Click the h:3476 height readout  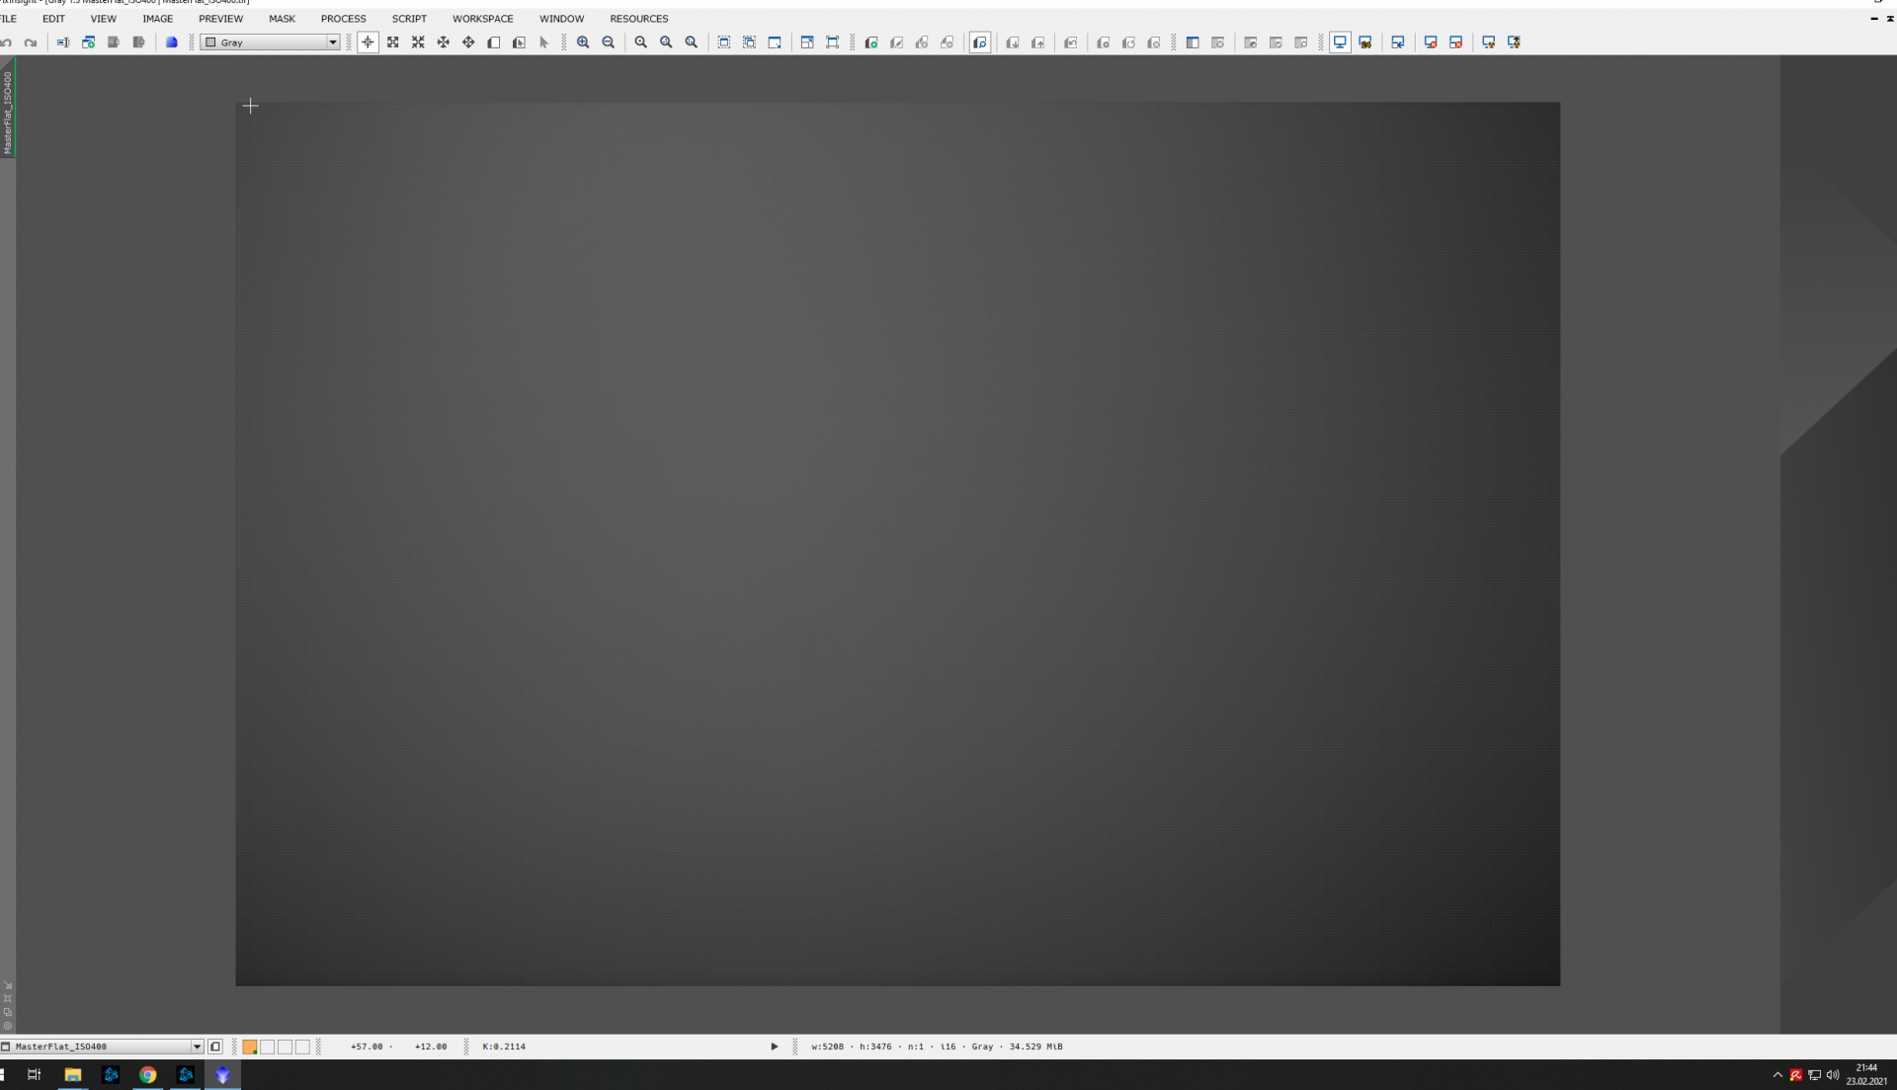[875, 1047]
